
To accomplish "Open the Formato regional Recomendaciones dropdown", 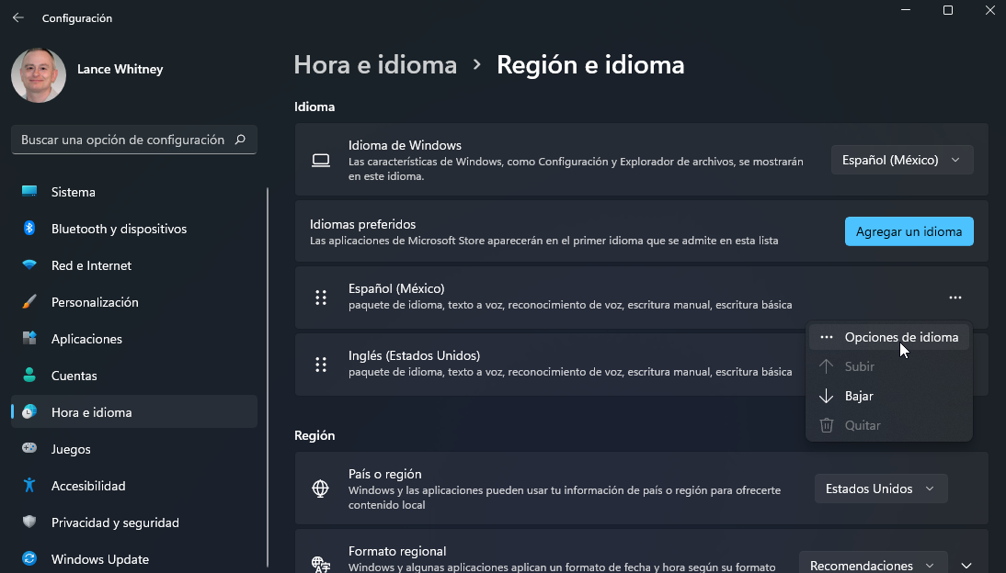I will point(870,565).
